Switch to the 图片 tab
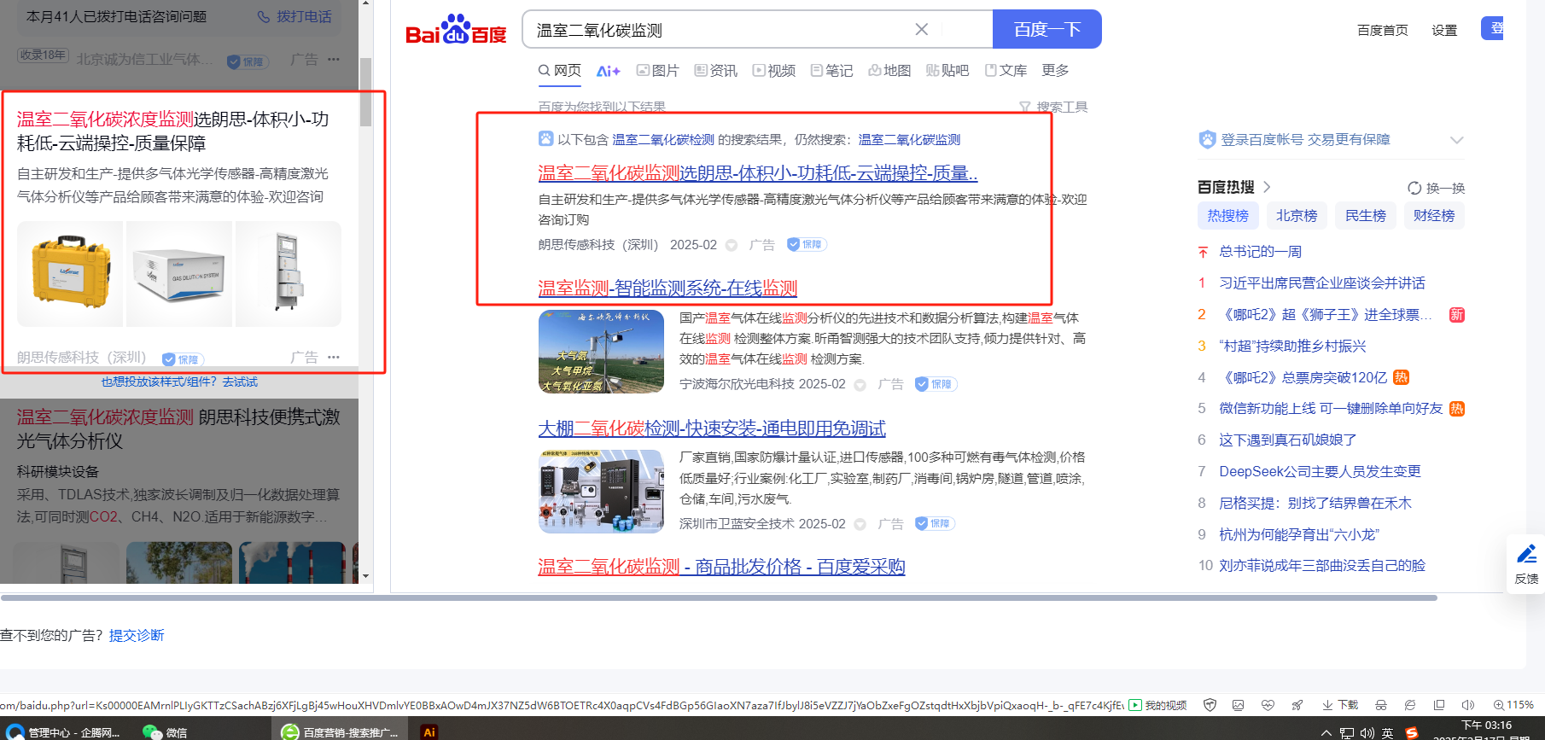Screen dimensions: 1545x740 coord(658,71)
